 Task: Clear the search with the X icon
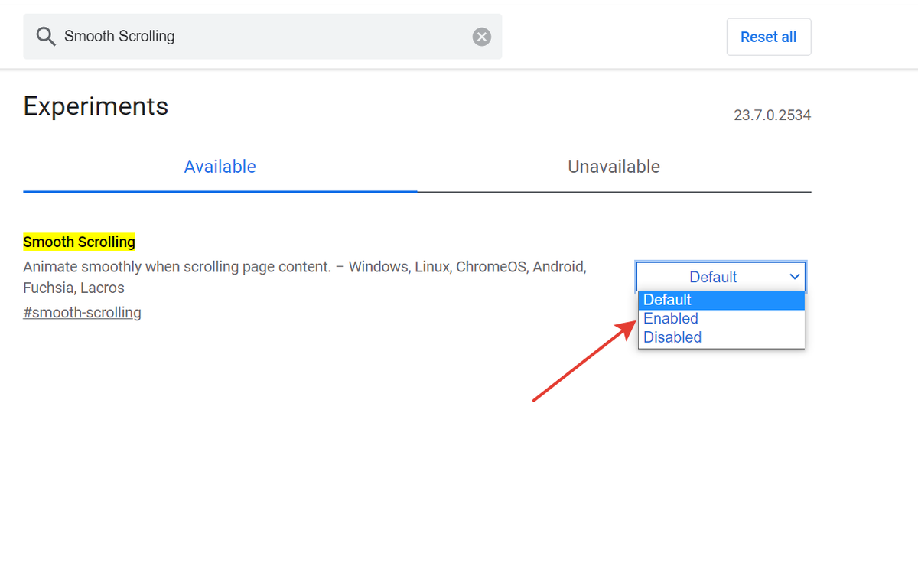point(482,37)
